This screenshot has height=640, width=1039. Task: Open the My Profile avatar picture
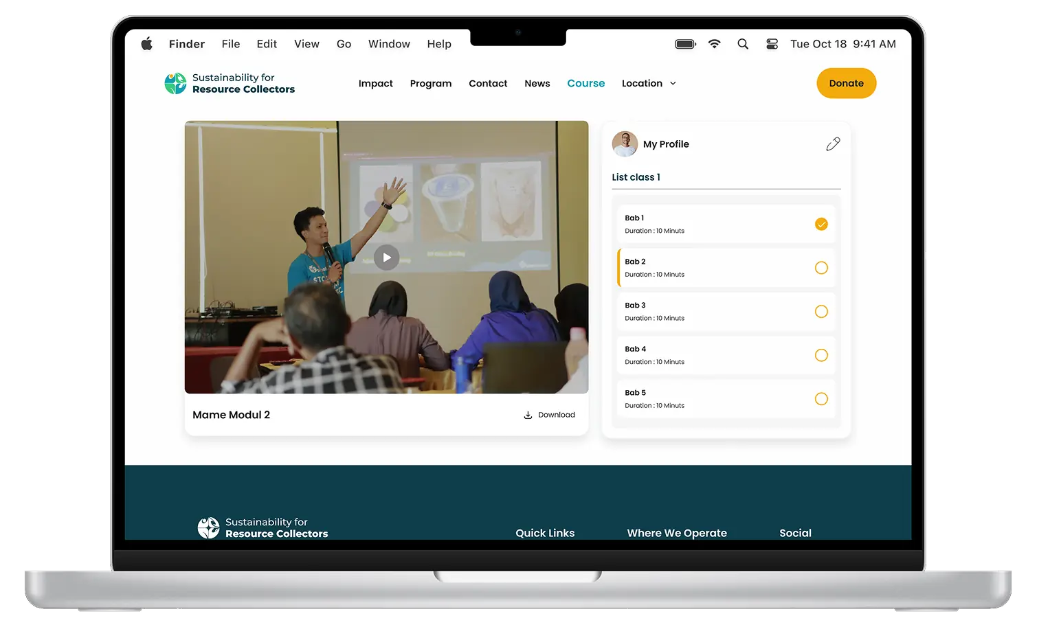pyautogui.click(x=625, y=144)
